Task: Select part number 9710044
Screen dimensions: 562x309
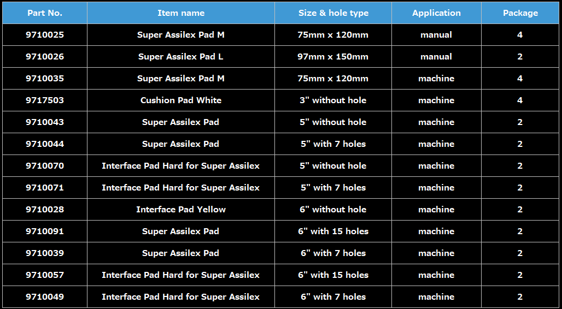Action: (x=45, y=144)
